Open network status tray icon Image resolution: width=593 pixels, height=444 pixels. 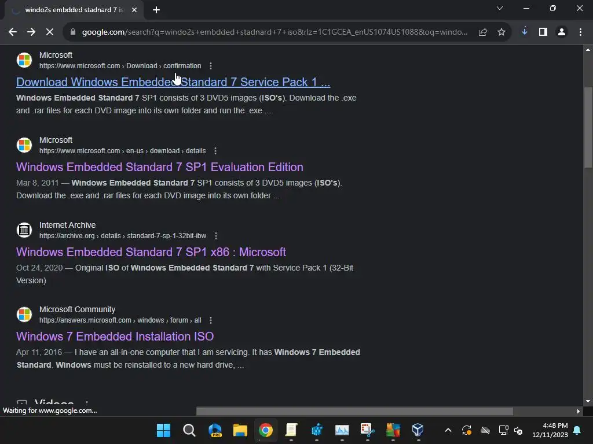(503, 430)
